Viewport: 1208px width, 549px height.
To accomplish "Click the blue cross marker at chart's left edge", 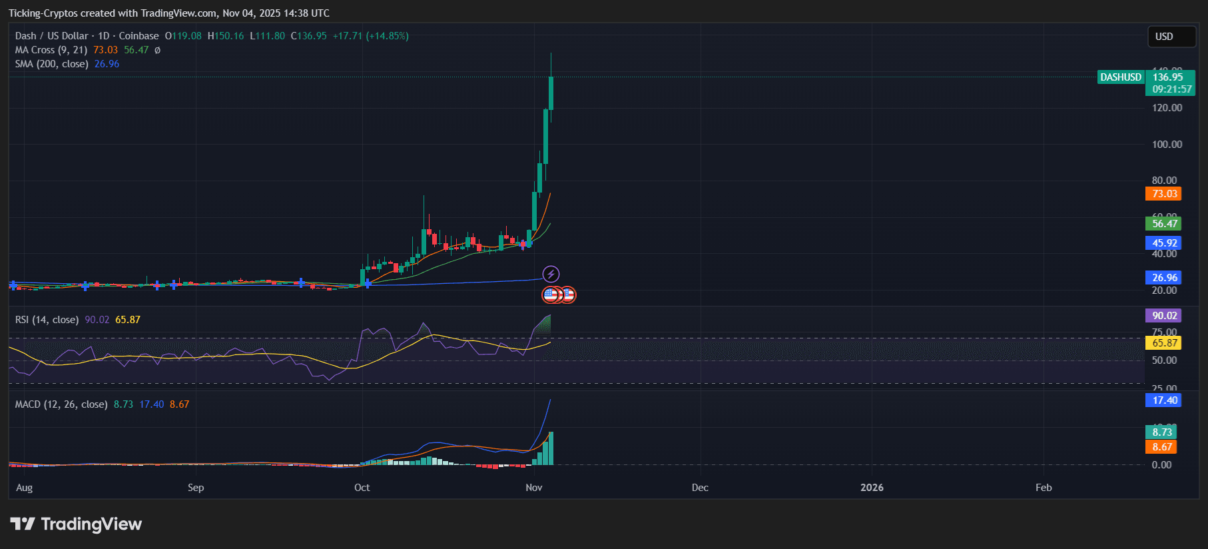I will [x=13, y=285].
